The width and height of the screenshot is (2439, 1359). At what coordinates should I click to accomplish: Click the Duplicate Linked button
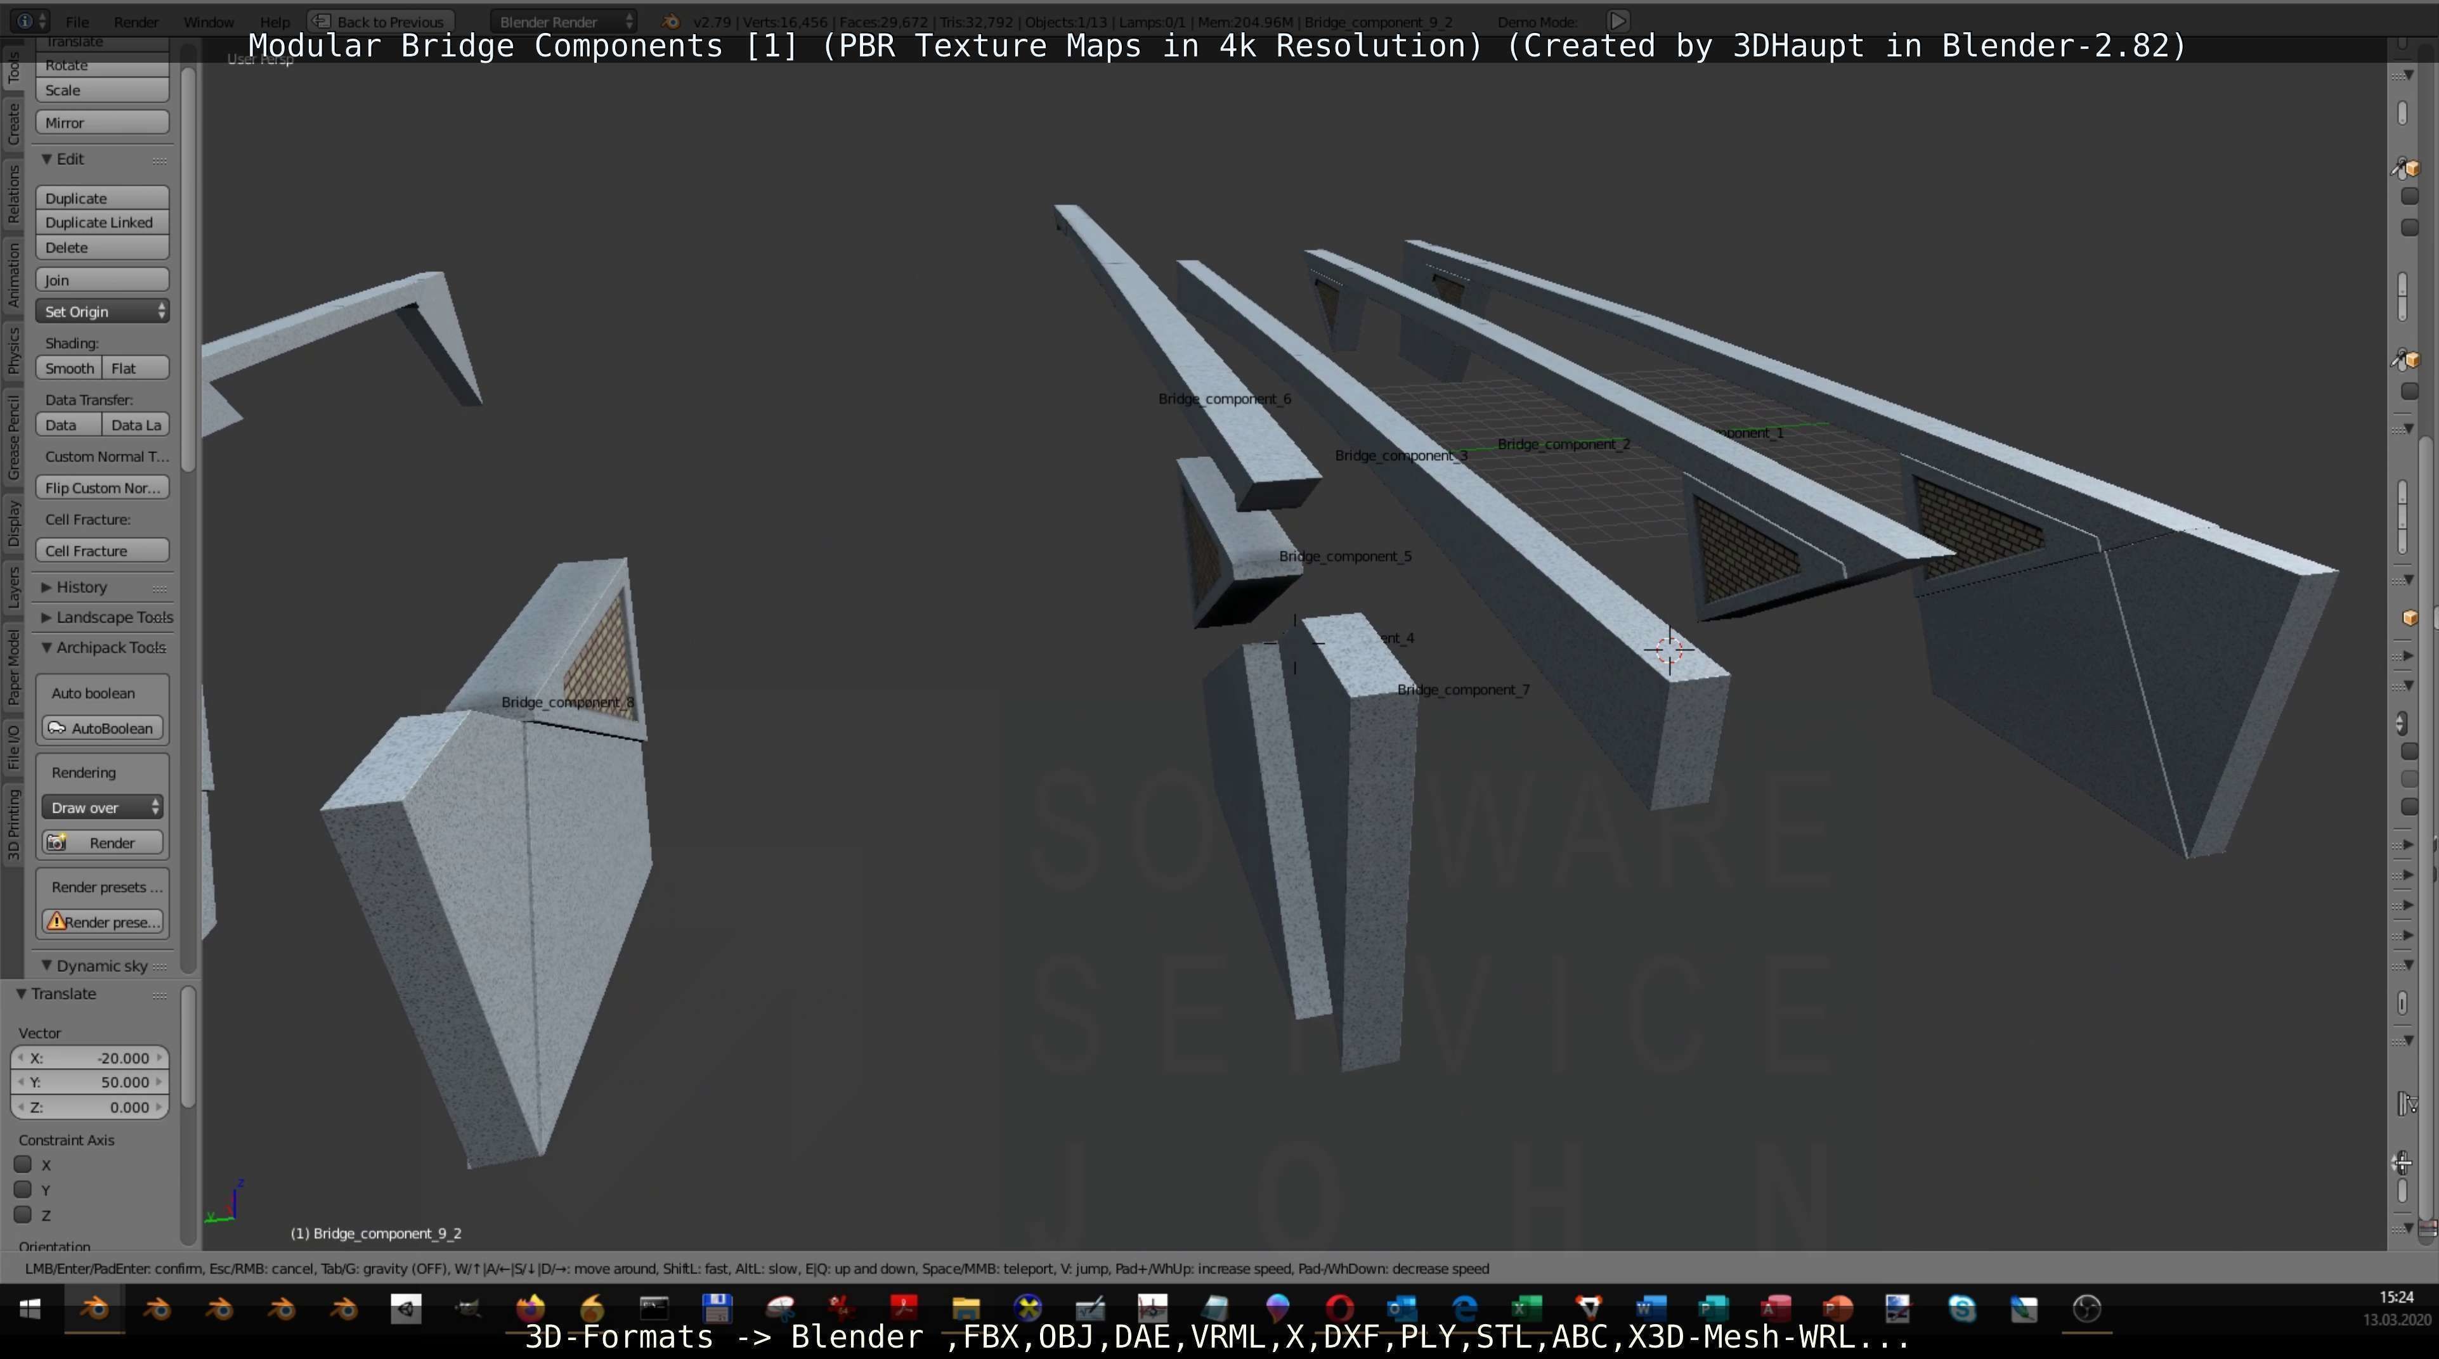[x=102, y=222]
